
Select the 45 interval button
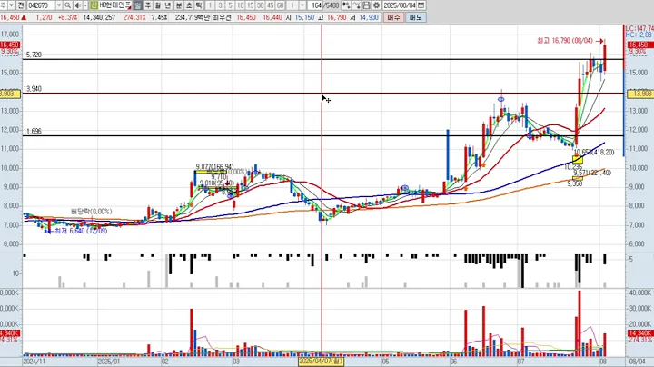point(271,5)
